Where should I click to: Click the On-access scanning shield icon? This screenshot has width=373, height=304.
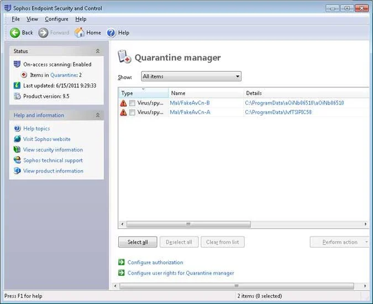[x=17, y=64]
